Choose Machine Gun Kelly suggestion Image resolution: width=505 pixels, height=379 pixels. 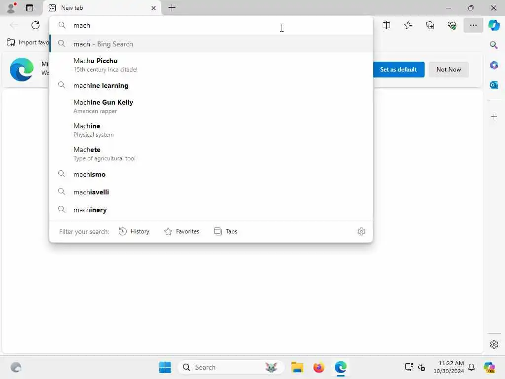(x=211, y=107)
